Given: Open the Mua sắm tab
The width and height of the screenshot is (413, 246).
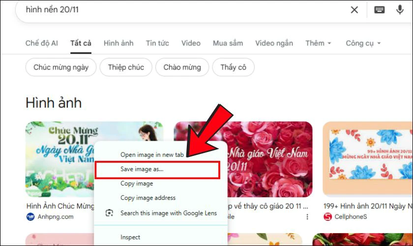Looking at the screenshot, I should coord(228,43).
